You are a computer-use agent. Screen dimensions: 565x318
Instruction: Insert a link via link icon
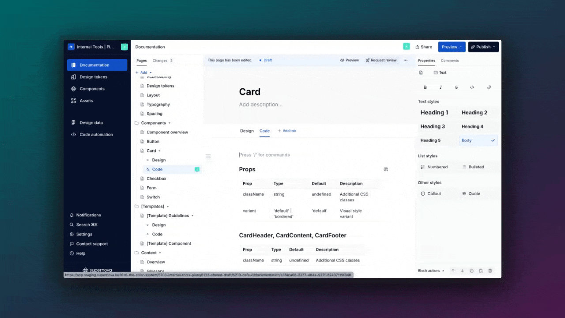(x=489, y=87)
